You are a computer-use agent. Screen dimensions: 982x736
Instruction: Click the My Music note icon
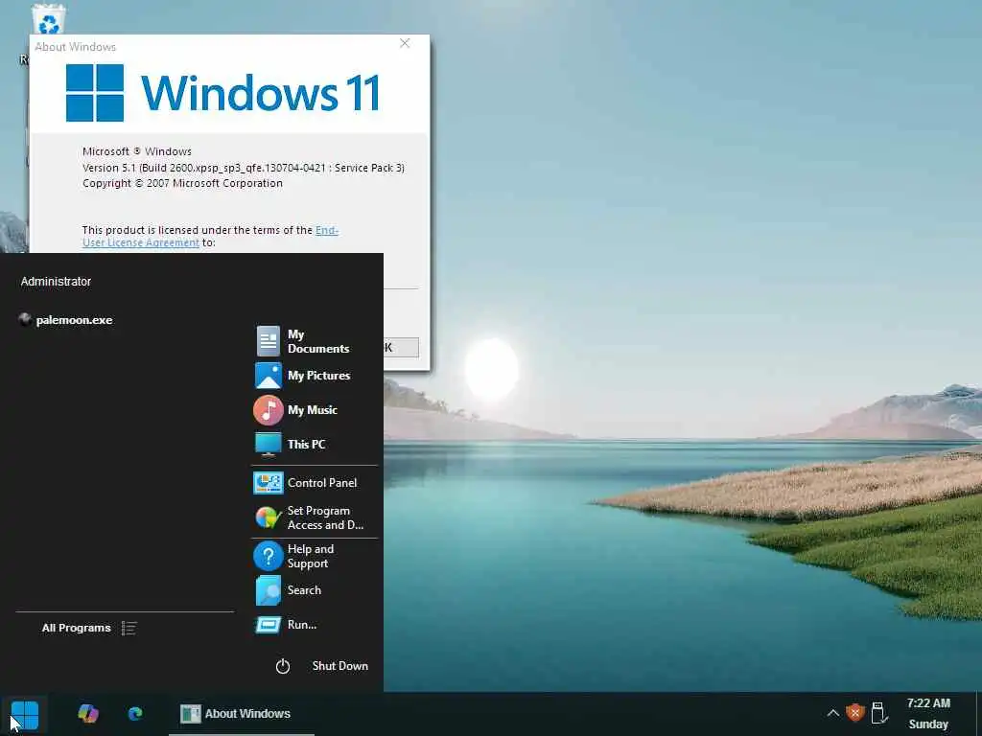click(269, 410)
